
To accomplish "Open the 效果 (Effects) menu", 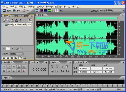I will click(x=31, y=7).
